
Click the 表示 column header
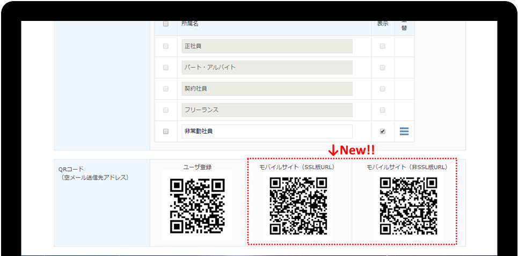[383, 24]
